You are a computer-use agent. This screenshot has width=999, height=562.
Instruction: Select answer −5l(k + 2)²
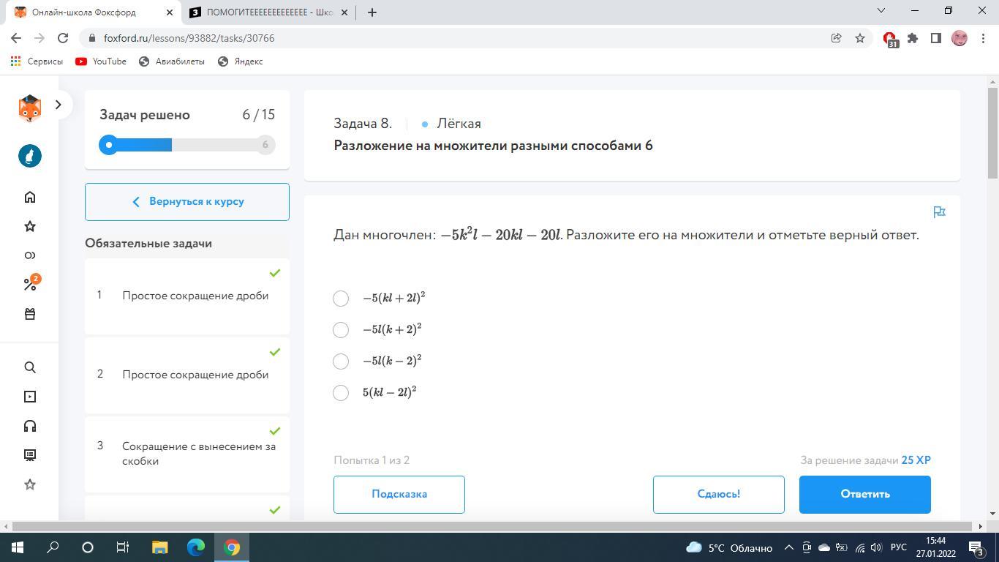tap(341, 330)
